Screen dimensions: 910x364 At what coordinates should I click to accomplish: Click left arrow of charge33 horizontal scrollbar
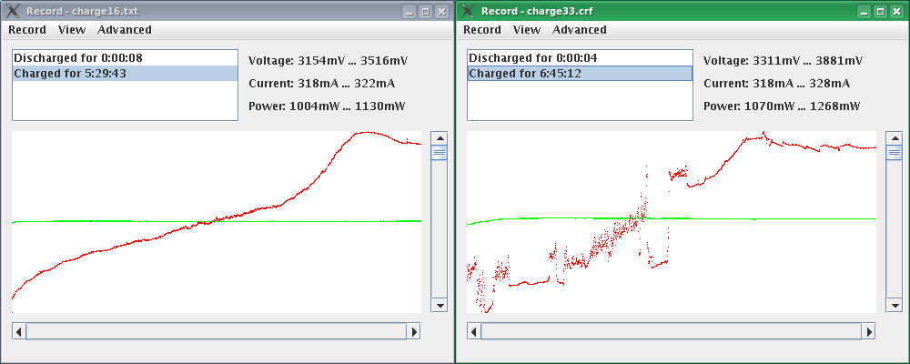coord(474,332)
